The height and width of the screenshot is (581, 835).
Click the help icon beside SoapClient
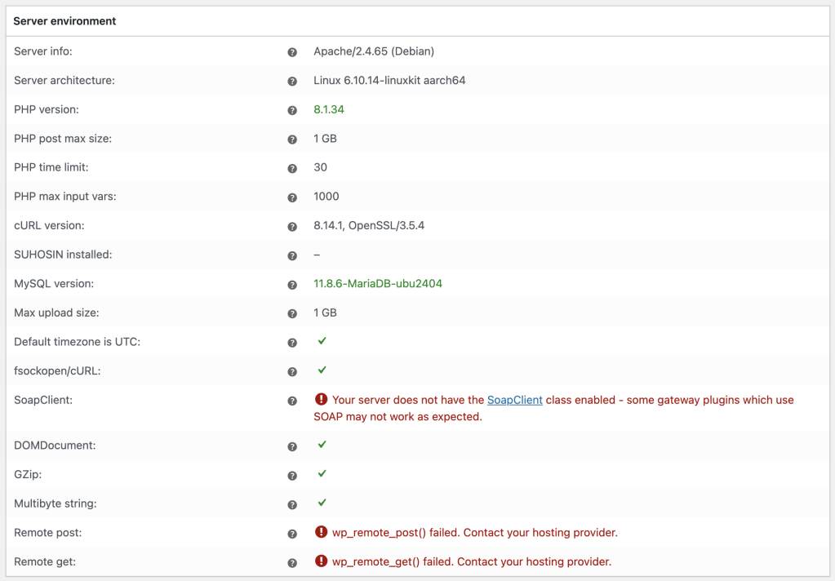coord(292,401)
